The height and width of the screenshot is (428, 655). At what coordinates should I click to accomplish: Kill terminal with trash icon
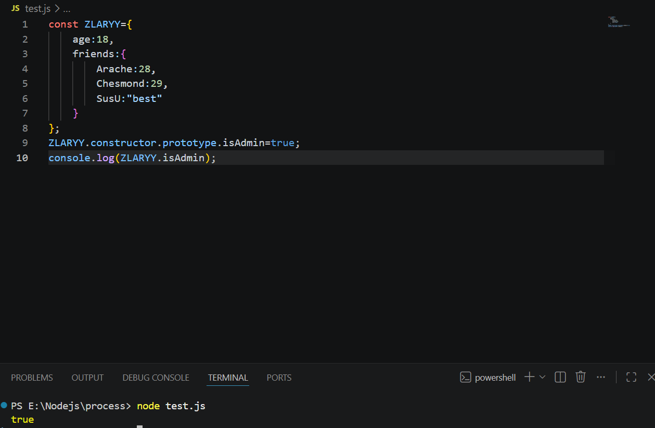click(581, 377)
